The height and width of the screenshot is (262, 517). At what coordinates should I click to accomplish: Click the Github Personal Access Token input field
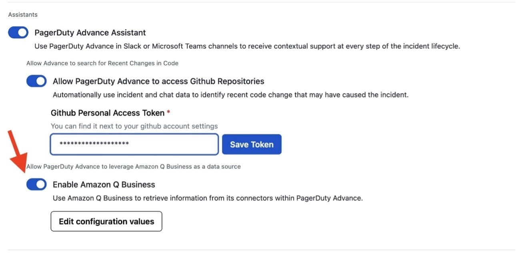tap(134, 144)
